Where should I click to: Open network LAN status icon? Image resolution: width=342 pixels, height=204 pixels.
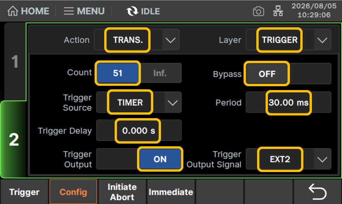(x=278, y=11)
